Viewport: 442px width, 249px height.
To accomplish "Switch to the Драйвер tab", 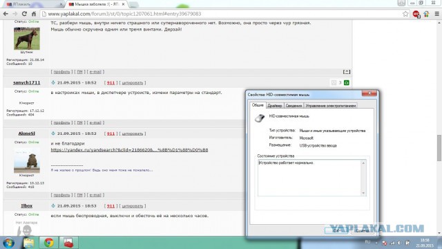I will click(x=275, y=106).
